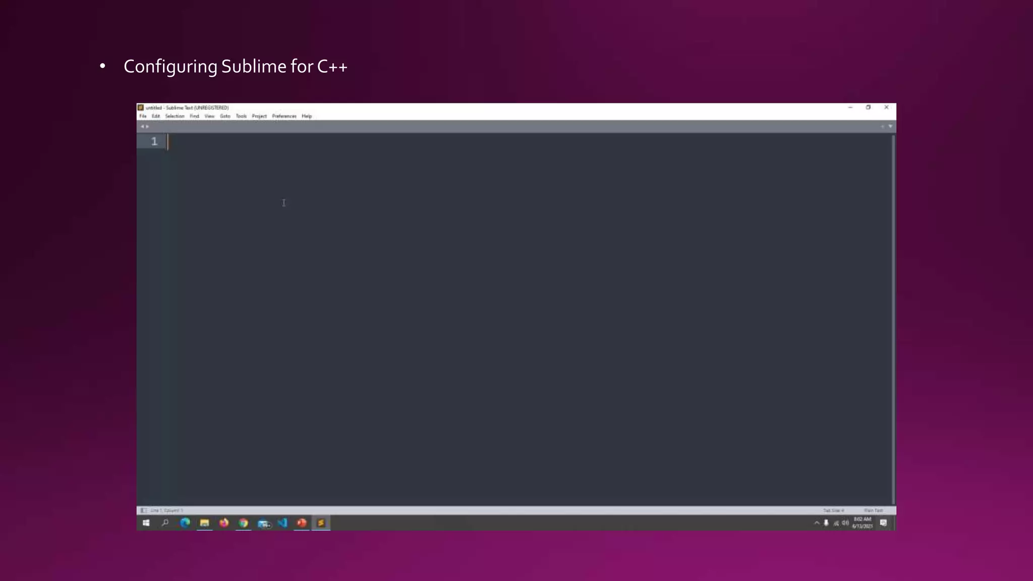Image resolution: width=1033 pixels, height=581 pixels.
Task: Open the Help menu
Action: [x=307, y=116]
